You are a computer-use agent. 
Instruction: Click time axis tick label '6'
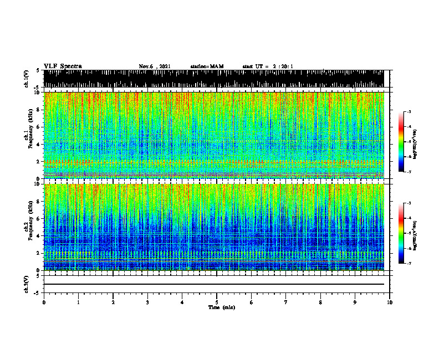tap(251, 302)
